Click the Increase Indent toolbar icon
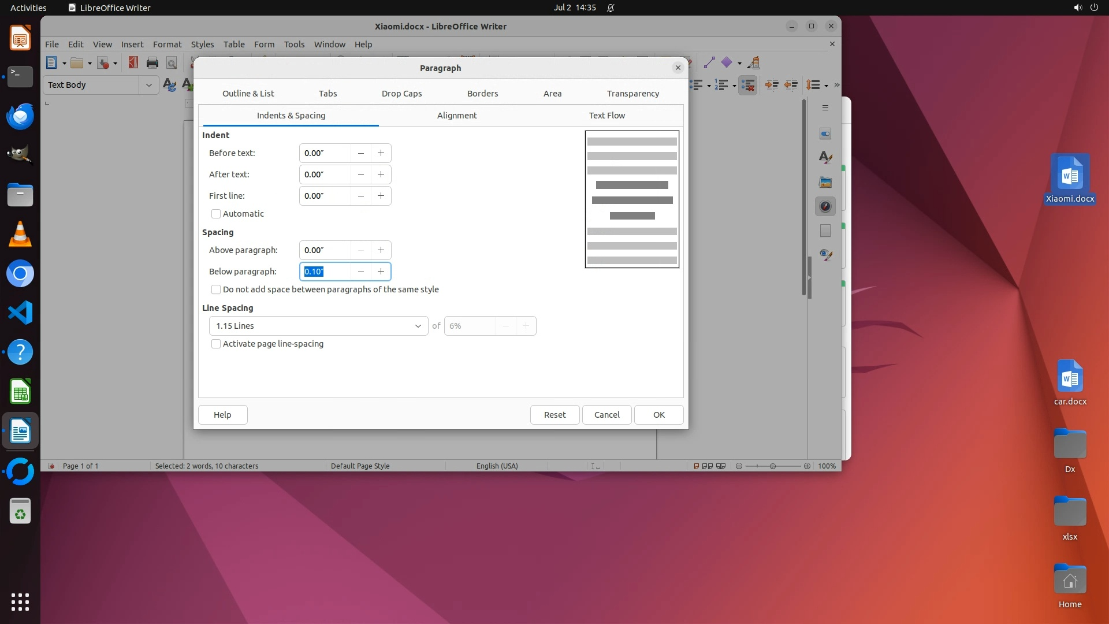 (772, 85)
